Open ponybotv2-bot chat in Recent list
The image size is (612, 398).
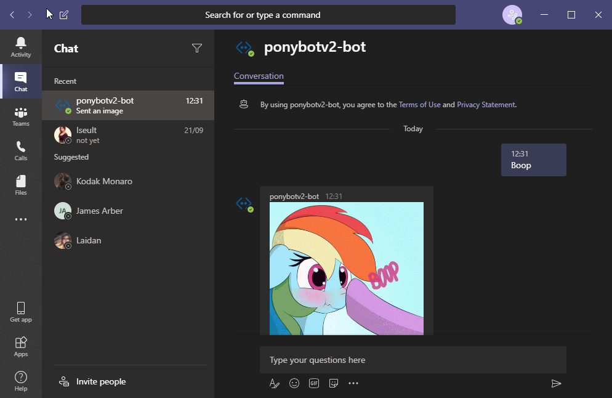click(x=128, y=105)
